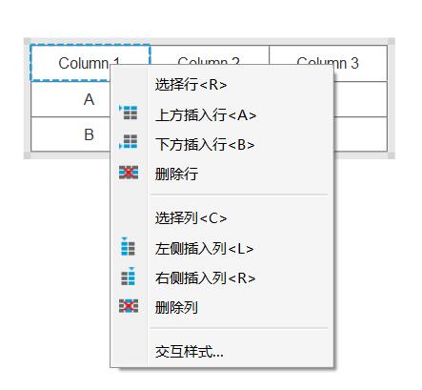The width and height of the screenshot is (422, 390).
Task: Select 右侧插入列<R> menu entry
Action: coord(222,277)
